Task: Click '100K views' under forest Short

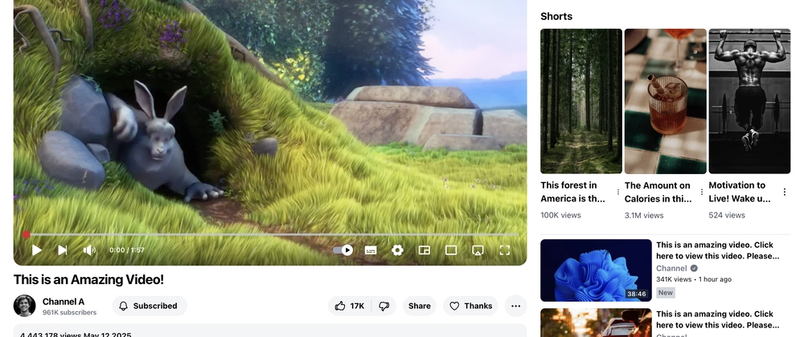Action: point(560,215)
